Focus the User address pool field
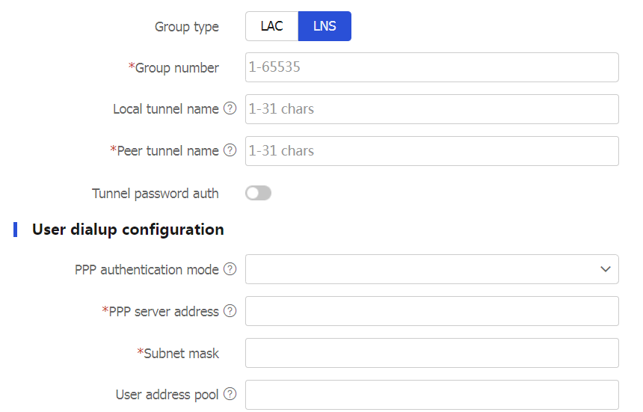This screenshot has height=412, width=643. pyautogui.click(x=431, y=395)
